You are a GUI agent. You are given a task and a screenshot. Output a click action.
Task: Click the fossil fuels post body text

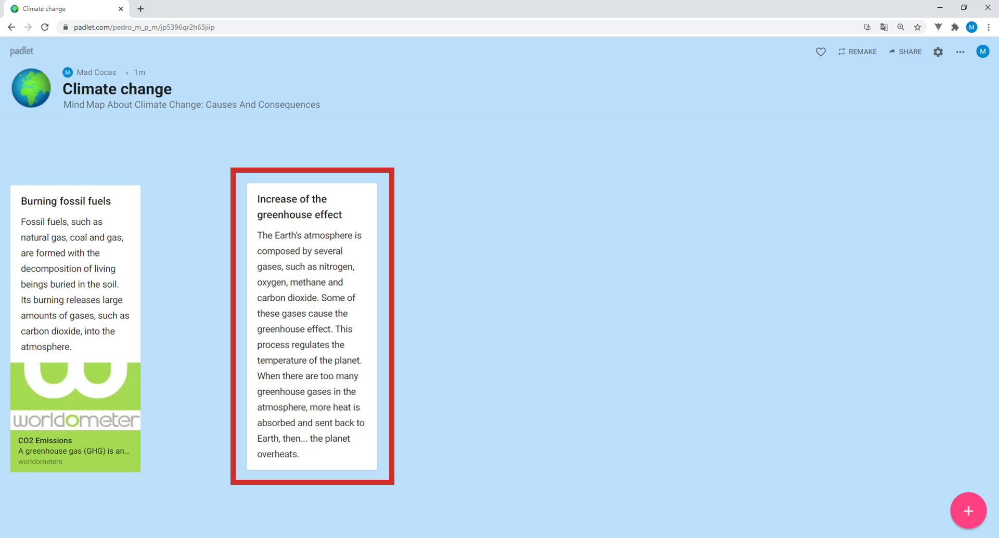[x=75, y=284]
